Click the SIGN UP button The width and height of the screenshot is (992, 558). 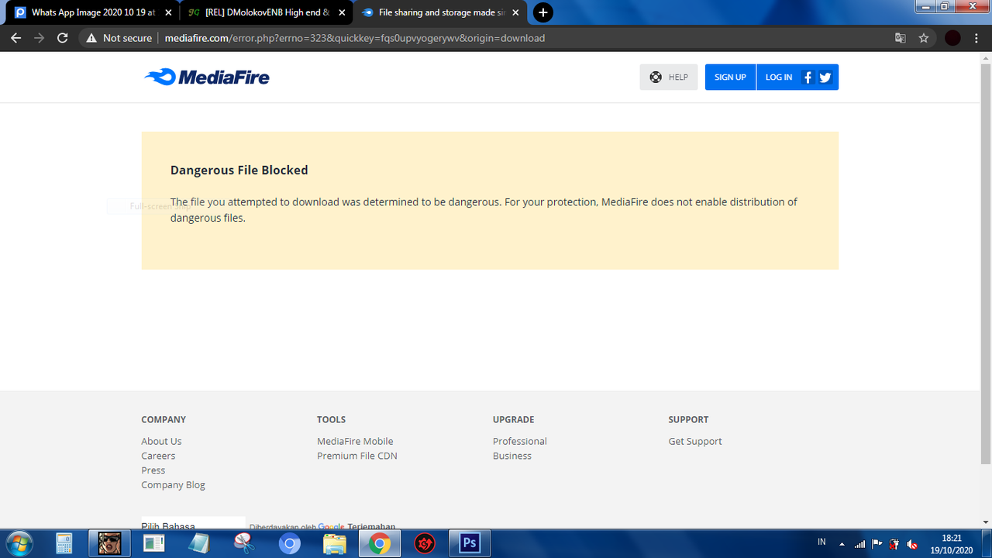coord(730,77)
